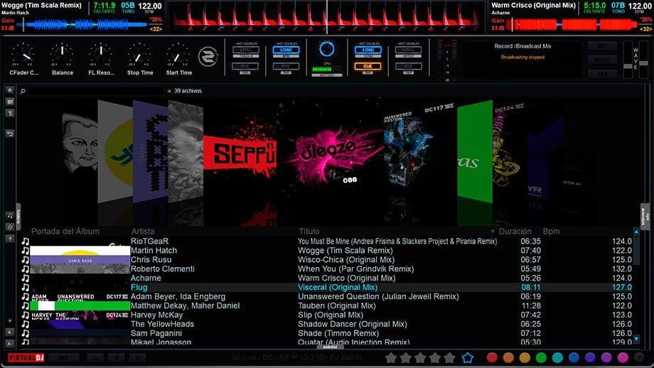
Task: Click the blue LOAD button above the orange CUE
Action: (x=368, y=50)
